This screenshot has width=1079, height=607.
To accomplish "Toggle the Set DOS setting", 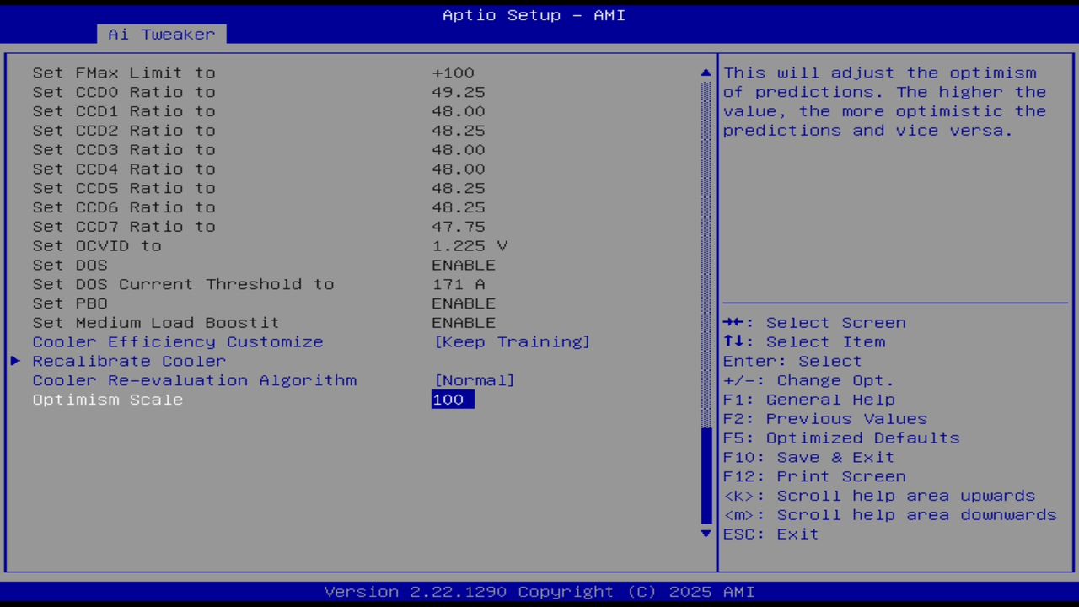I will pos(464,265).
